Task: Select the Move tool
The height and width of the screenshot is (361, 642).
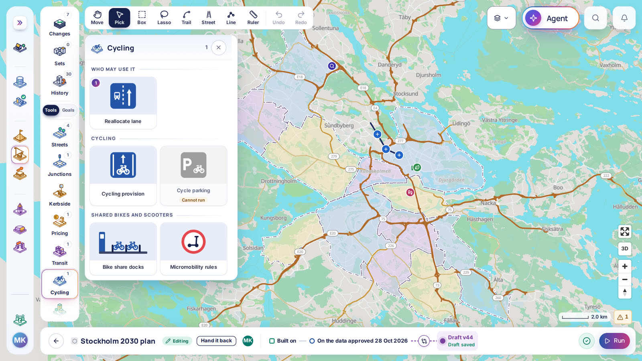Action: coord(97,18)
